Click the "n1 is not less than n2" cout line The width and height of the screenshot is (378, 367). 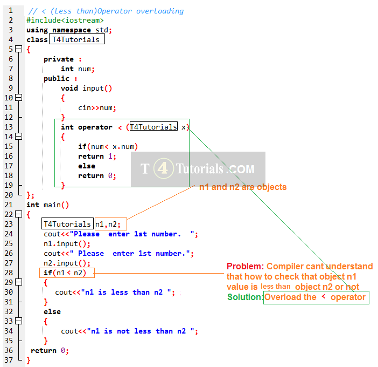pyautogui.click(x=129, y=331)
